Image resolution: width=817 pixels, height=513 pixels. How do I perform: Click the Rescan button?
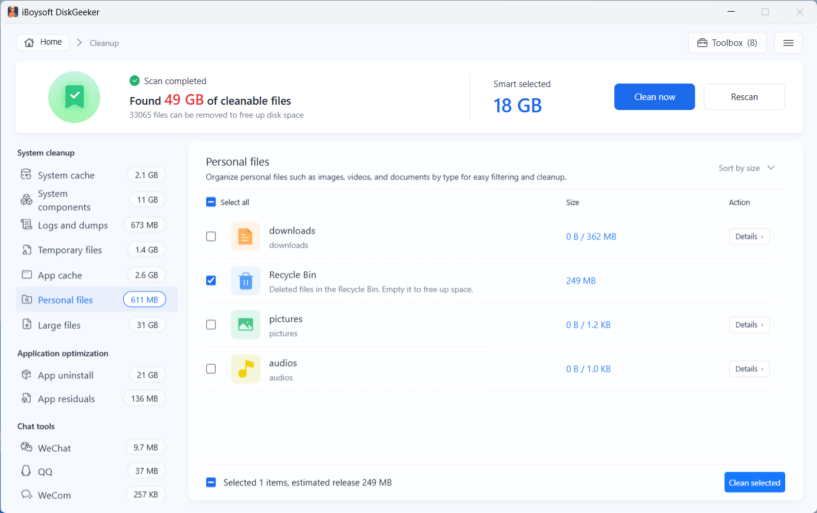745,97
